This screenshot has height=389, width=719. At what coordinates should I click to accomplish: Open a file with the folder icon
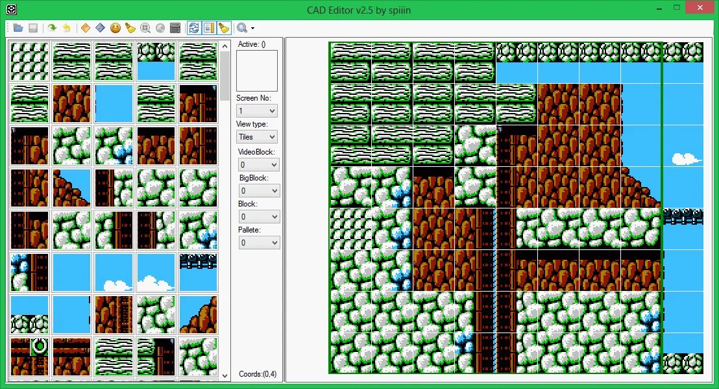tap(18, 28)
